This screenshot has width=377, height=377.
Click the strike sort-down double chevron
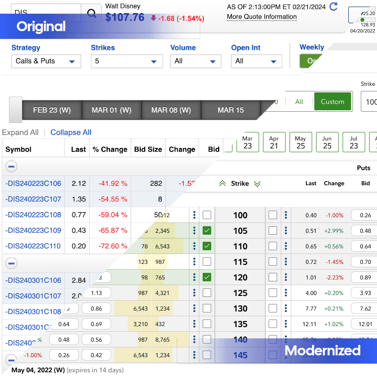tap(257, 183)
